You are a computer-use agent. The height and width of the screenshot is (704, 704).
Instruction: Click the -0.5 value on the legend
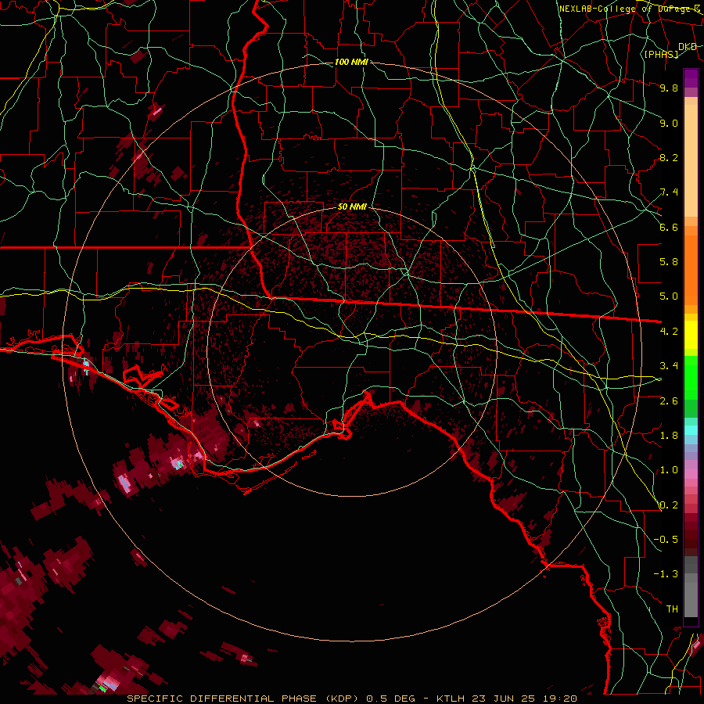[x=666, y=540]
